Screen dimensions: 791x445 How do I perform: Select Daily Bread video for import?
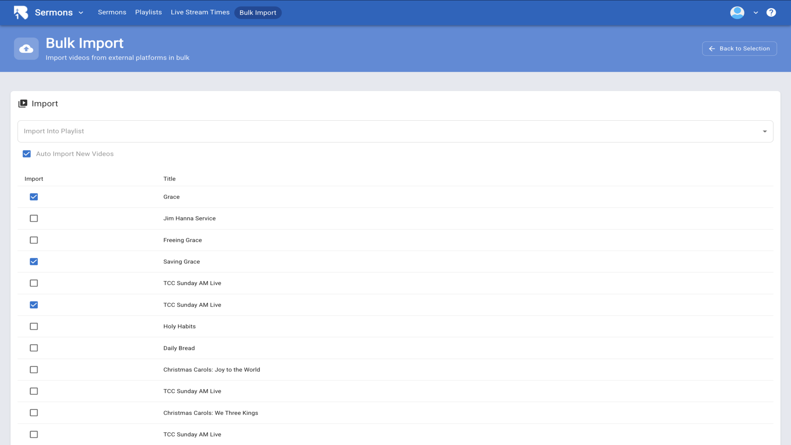point(34,348)
